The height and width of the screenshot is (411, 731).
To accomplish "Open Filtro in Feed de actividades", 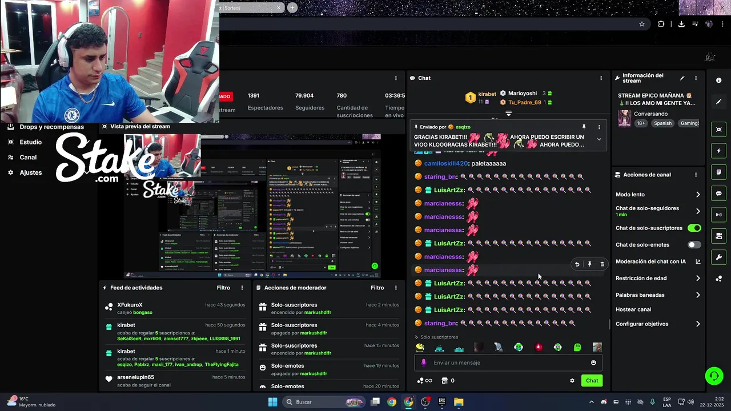I will point(223,288).
